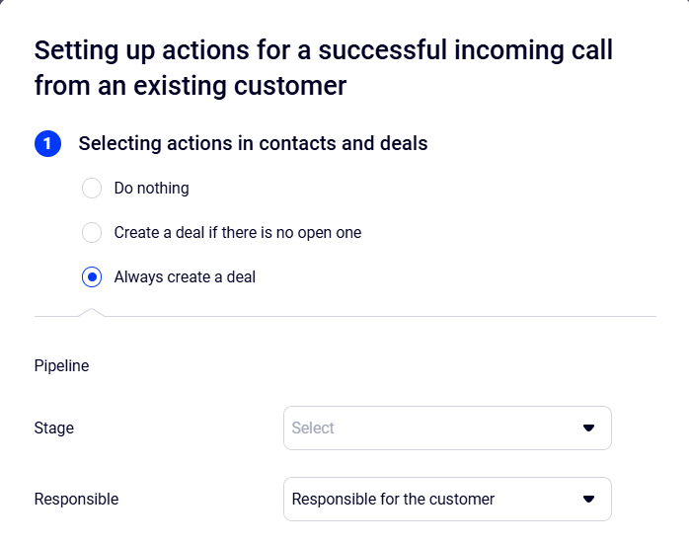Click the dialog title about incoming call actions

tap(324, 67)
